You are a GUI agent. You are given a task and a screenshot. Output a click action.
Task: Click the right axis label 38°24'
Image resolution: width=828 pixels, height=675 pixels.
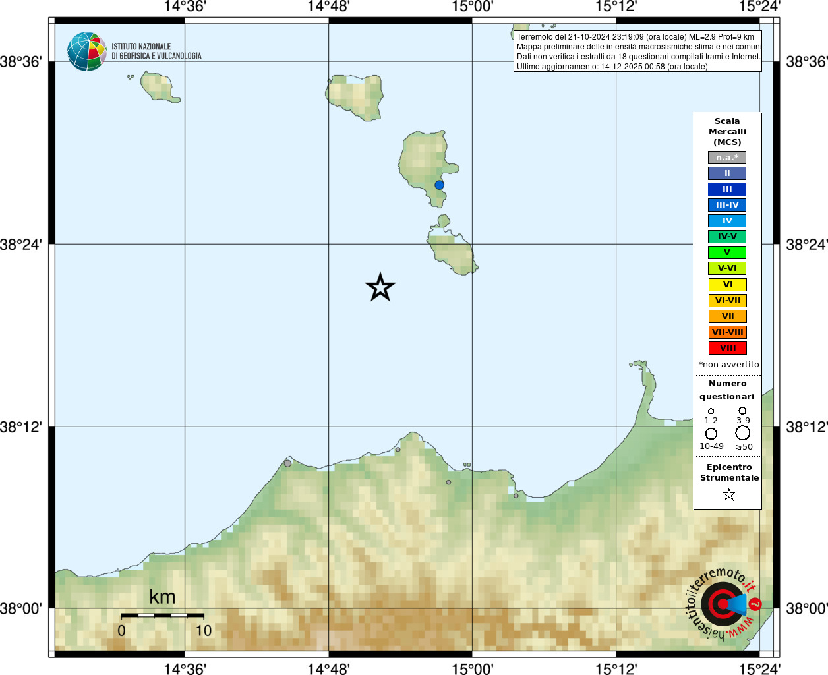807,245
